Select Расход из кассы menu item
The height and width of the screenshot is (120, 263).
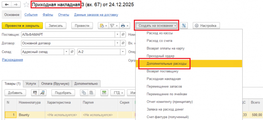pos(189,33)
